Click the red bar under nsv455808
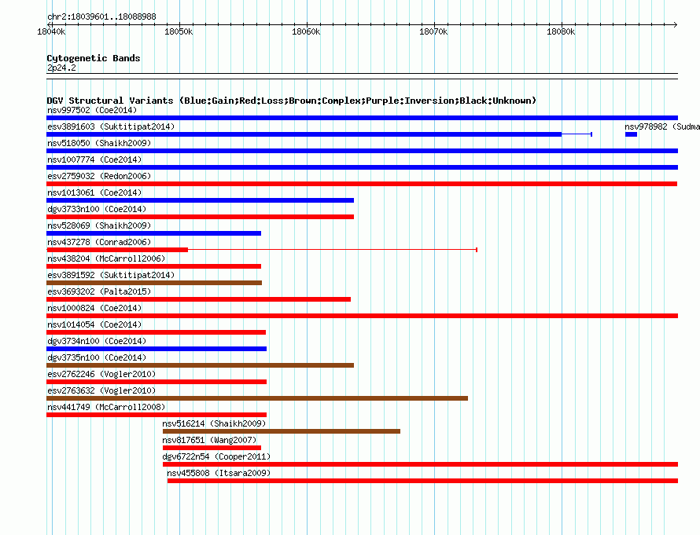This screenshot has width=700, height=535. (x=423, y=481)
